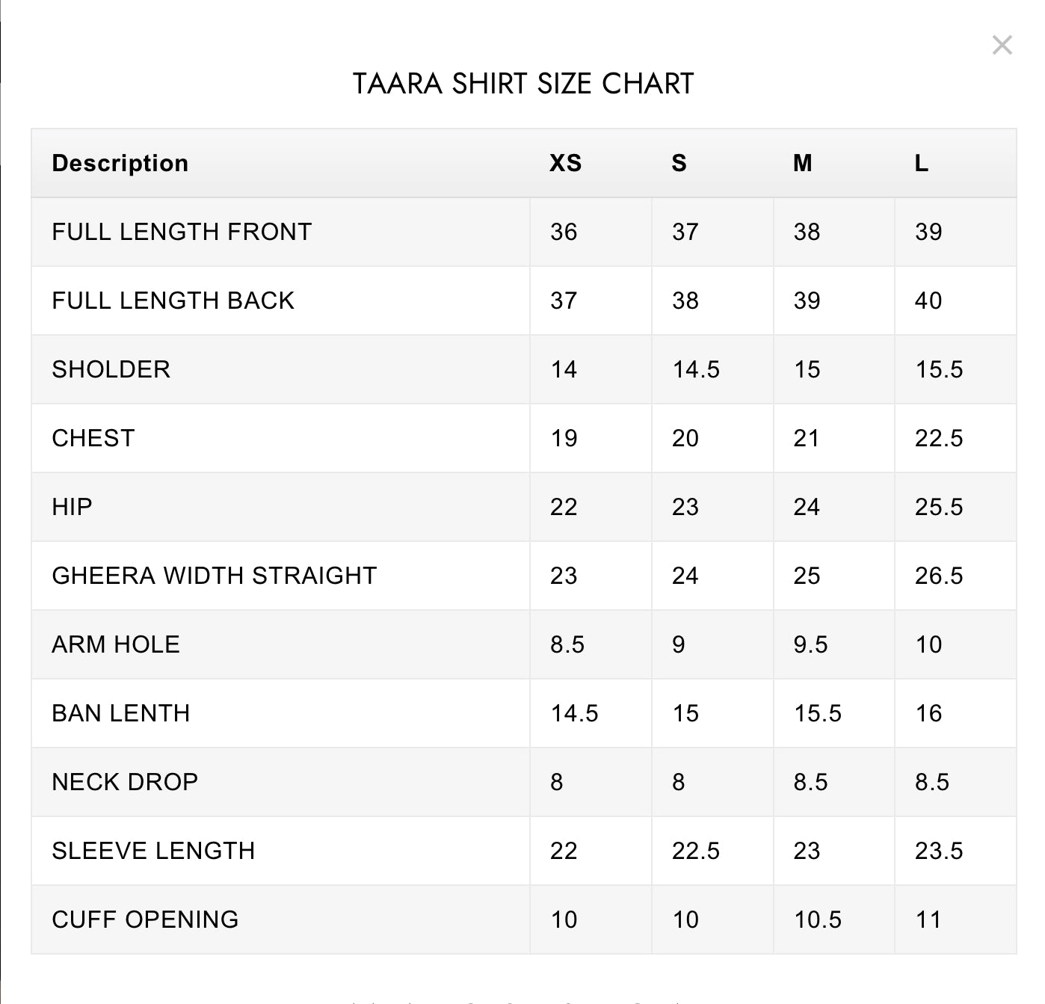Click the CUFF OPENING value 10.5
This screenshot has width=1045, height=1004.
point(818,920)
